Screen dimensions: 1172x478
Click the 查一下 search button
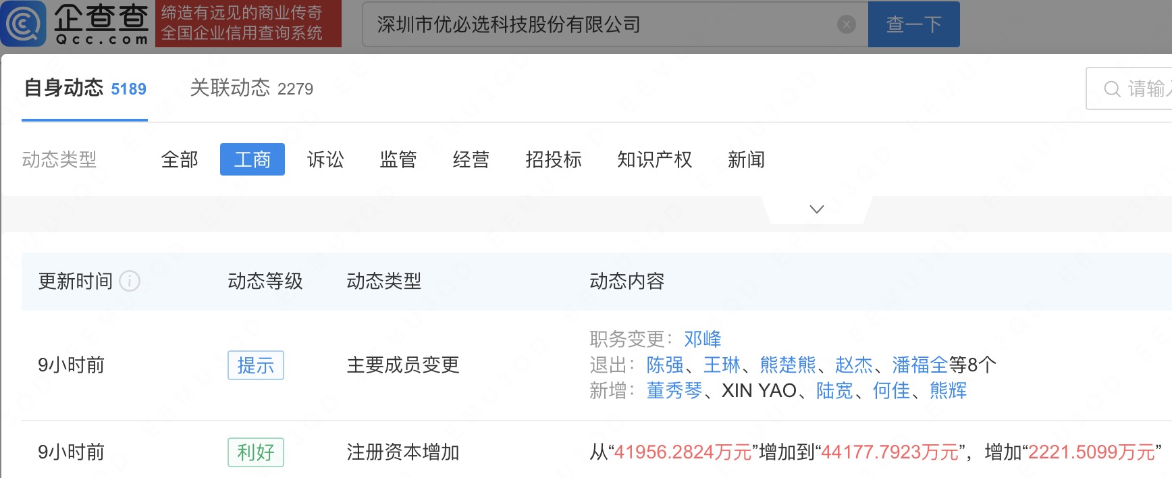tap(914, 24)
